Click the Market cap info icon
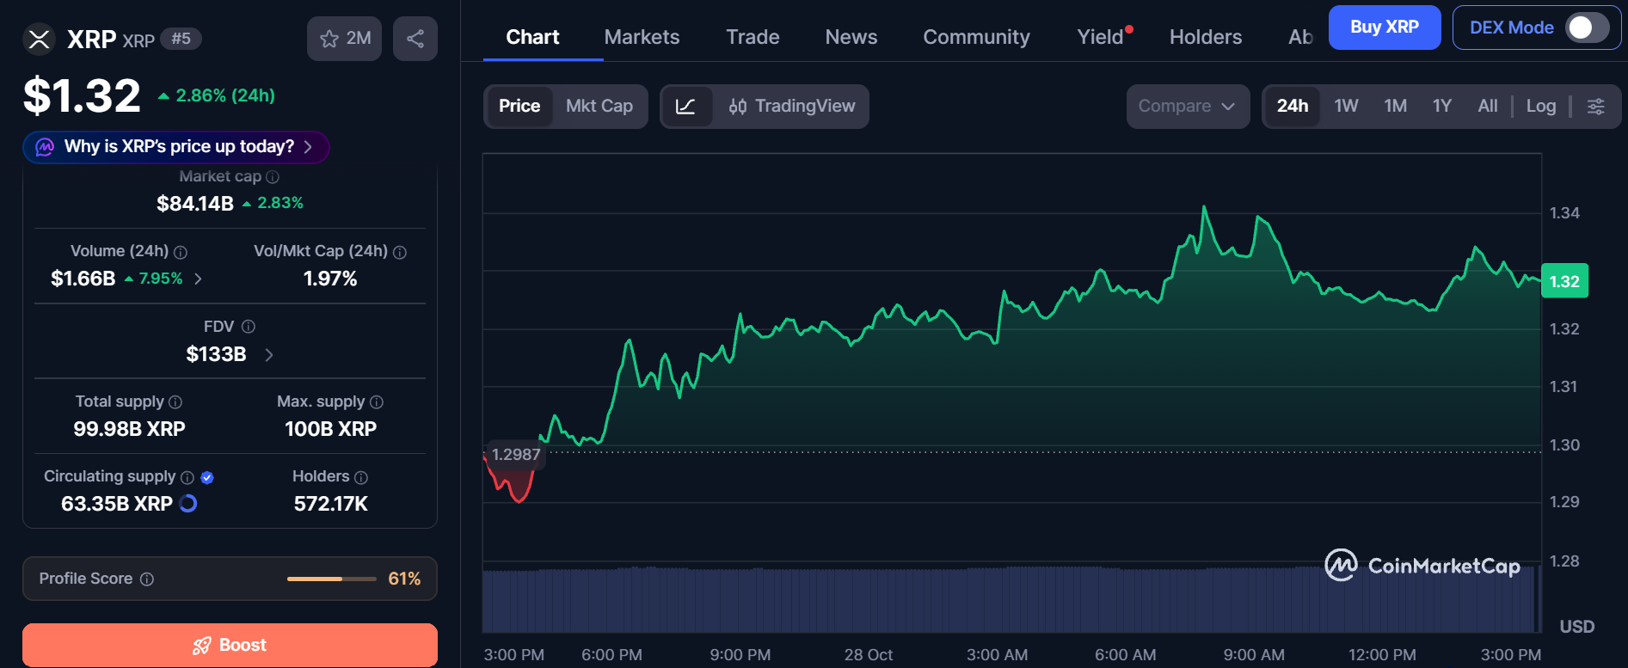The width and height of the screenshot is (1628, 668). [273, 177]
